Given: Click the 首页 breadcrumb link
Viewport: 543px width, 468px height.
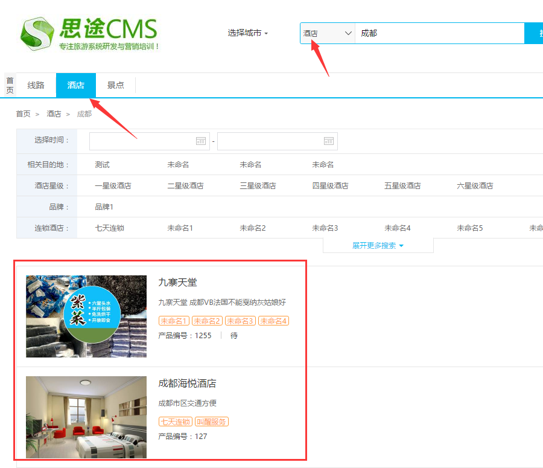Looking at the screenshot, I should (23, 114).
